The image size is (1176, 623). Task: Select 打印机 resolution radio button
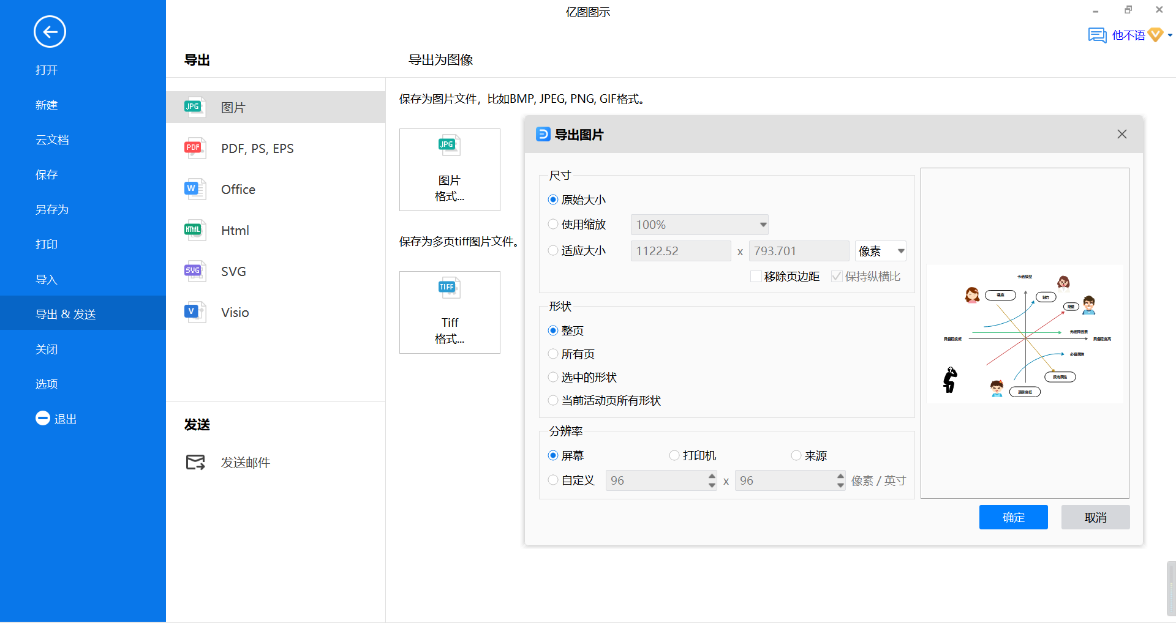[x=674, y=455]
